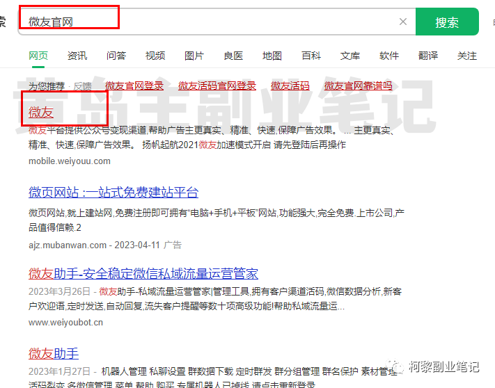Image resolution: width=495 pixels, height=388 pixels.
Task: Select the 视频 search tab
Action: (x=155, y=56)
